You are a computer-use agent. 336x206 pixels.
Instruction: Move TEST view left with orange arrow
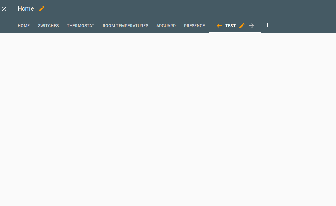tap(219, 26)
